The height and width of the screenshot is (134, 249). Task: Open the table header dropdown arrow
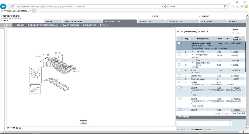pyautogui.click(x=181, y=39)
